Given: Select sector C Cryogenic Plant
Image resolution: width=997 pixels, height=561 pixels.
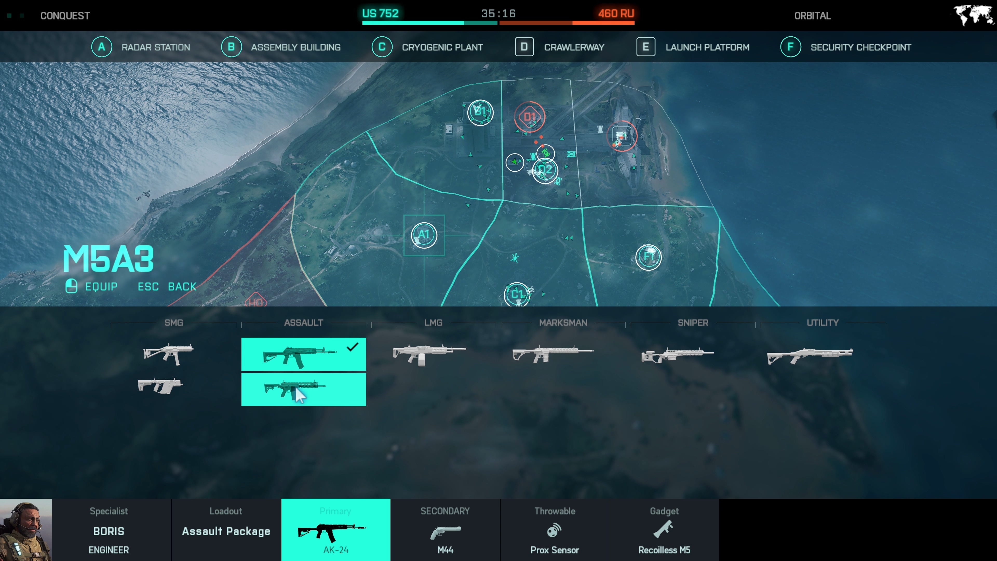Looking at the screenshot, I should tap(427, 47).
